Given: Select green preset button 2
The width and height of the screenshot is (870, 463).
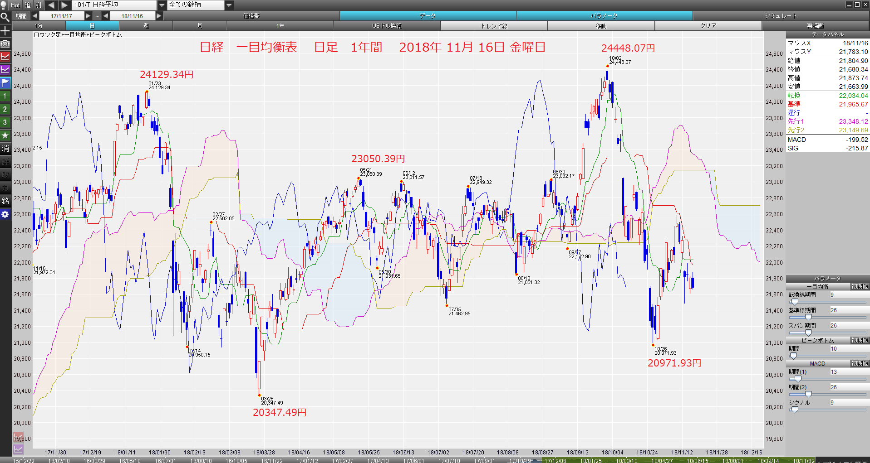Looking at the screenshot, I should pyautogui.click(x=5, y=109).
